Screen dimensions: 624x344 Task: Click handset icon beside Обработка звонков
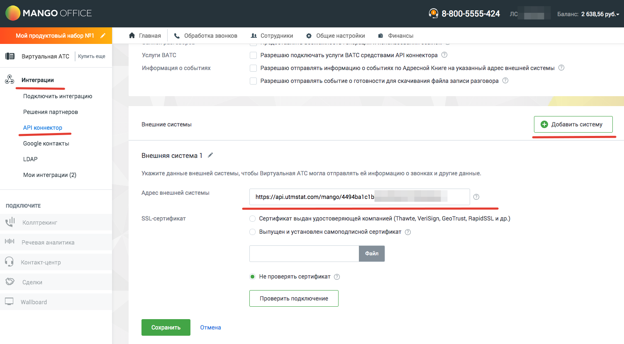[x=177, y=36]
